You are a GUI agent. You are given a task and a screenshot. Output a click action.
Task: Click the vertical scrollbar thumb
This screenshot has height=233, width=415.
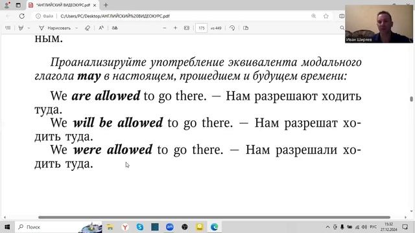click(411, 99)
